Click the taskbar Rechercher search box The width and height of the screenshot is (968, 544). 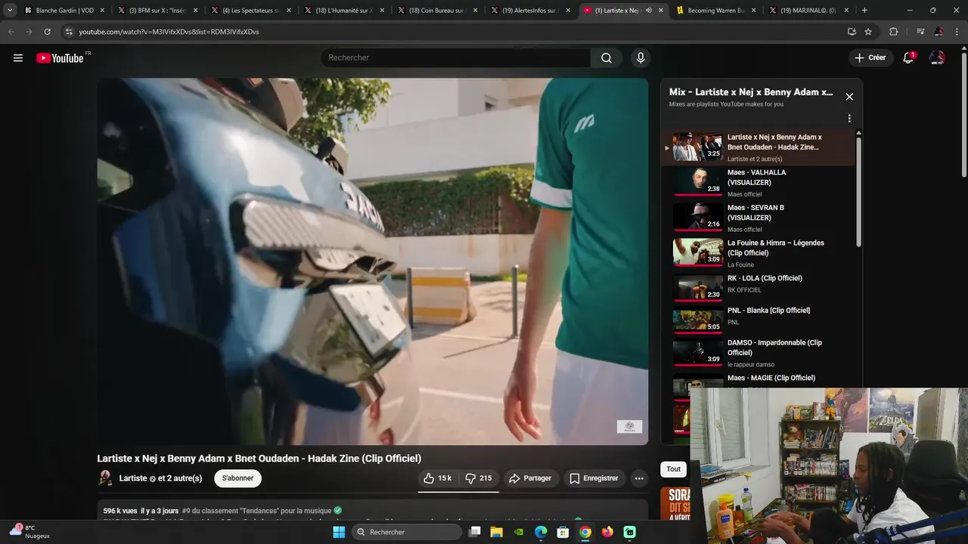click(x=407, y=532)
